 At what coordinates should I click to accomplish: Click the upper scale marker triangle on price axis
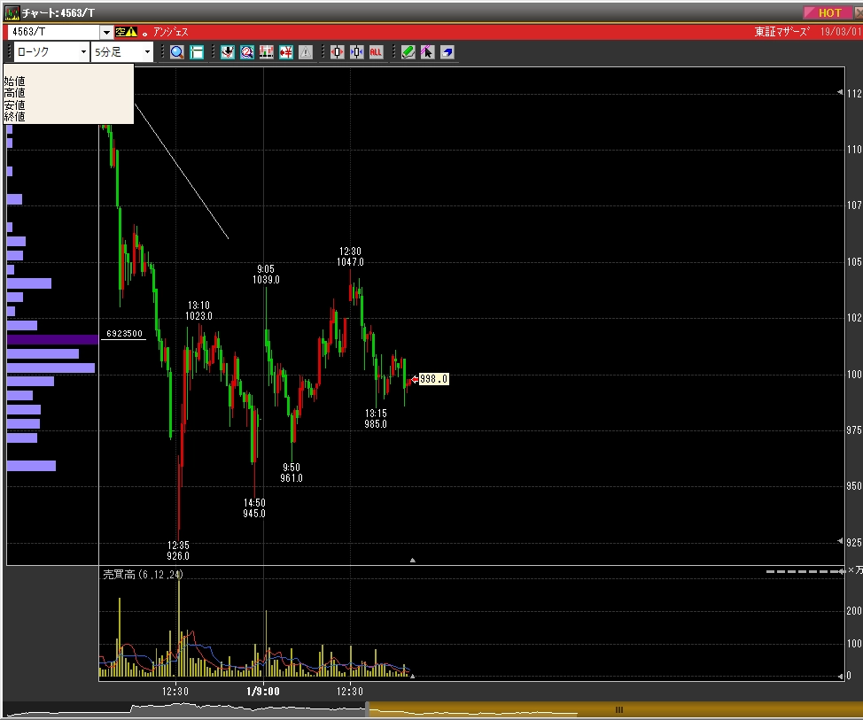(x=840, y=92)
